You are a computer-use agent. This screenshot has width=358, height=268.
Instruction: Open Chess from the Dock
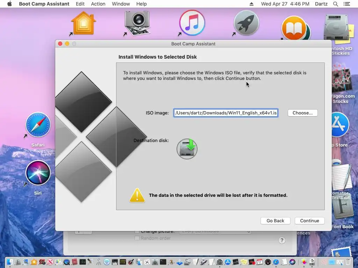point(171,262)
